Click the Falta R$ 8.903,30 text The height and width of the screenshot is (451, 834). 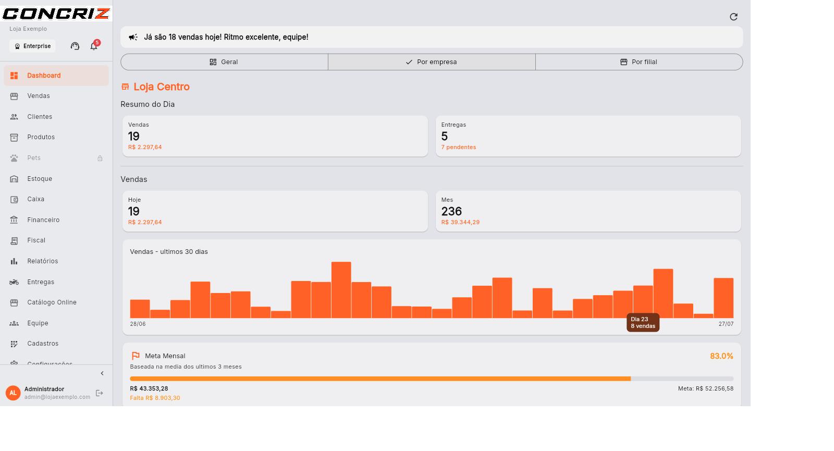(155, 398)
